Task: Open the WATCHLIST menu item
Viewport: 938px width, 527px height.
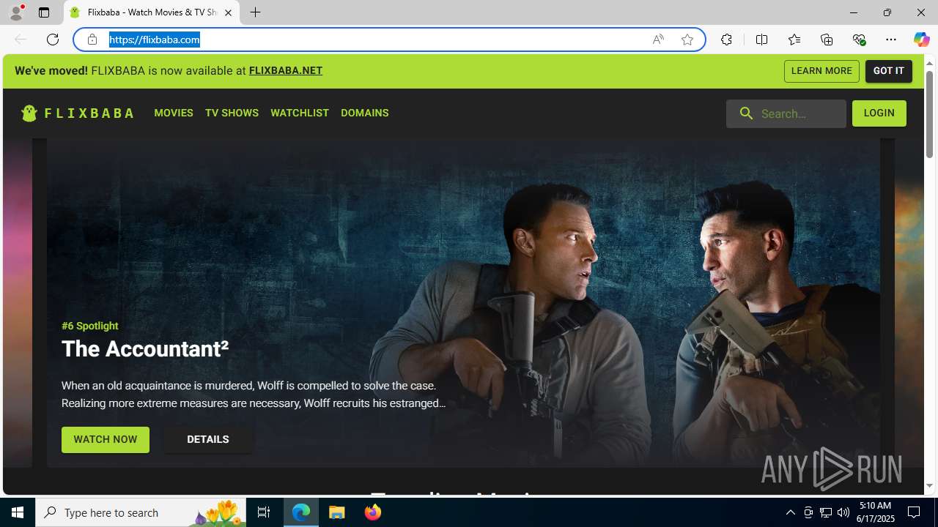Action: 300,113
